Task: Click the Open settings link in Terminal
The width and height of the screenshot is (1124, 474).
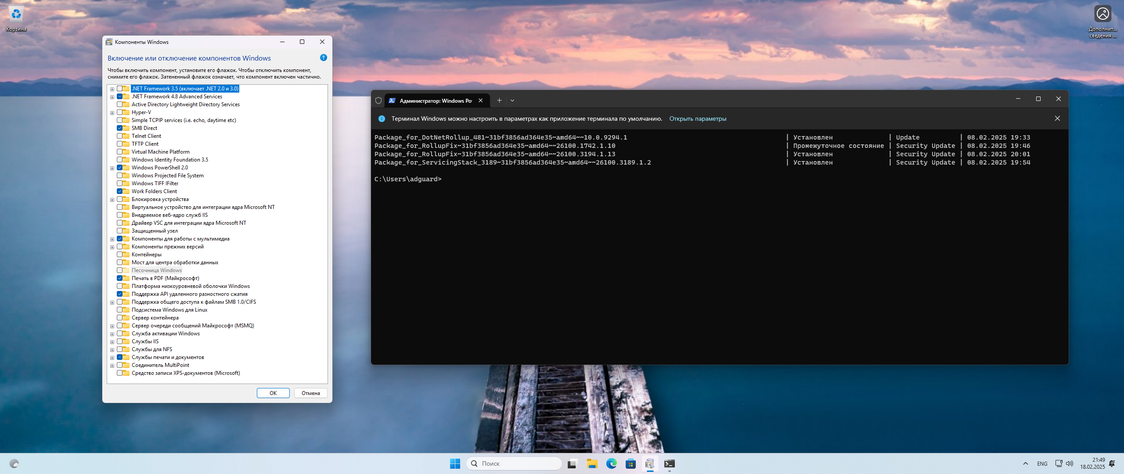Action: coord(697,118)
